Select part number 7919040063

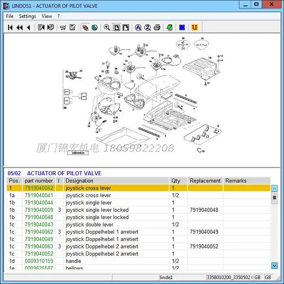(x=39, y=246)
